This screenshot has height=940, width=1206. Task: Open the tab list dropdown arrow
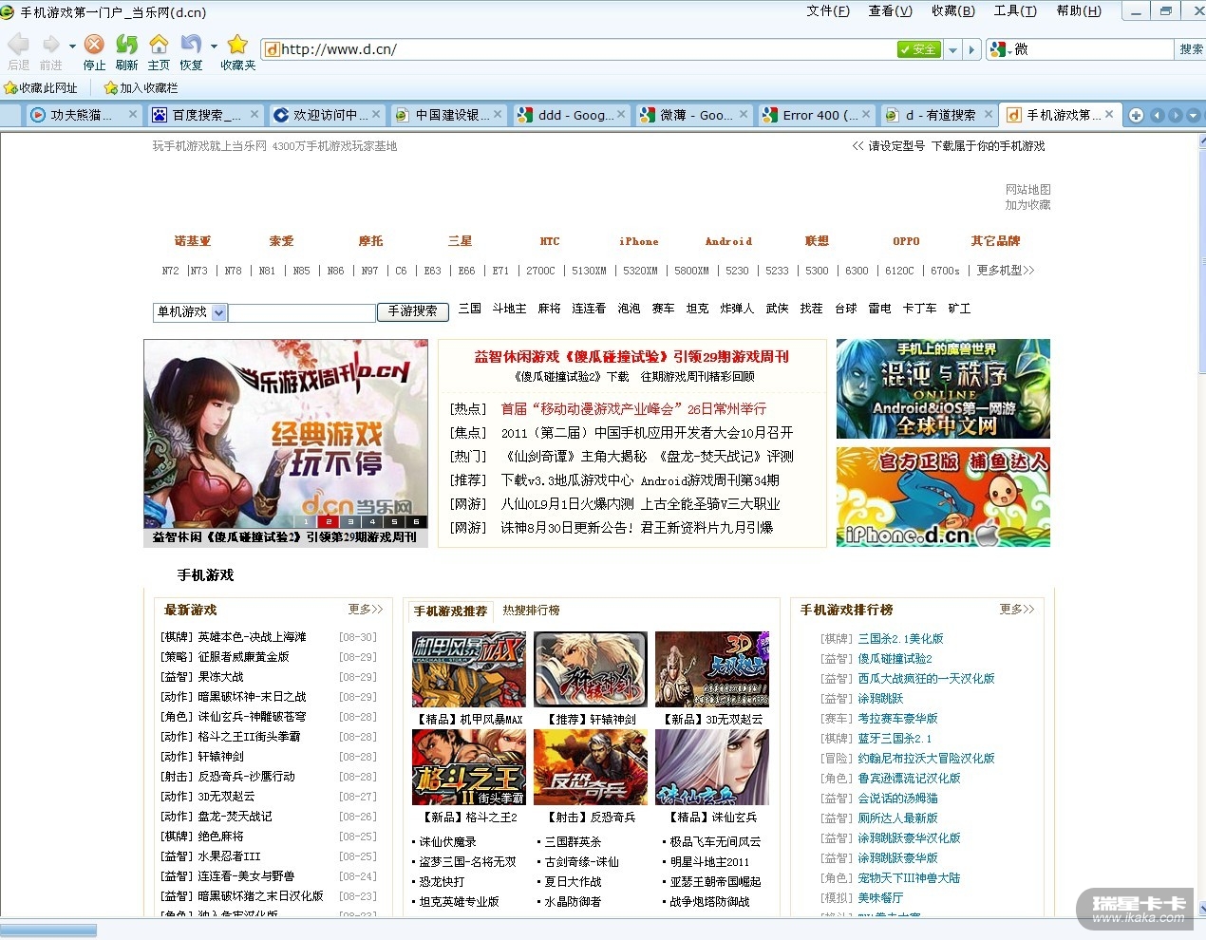click(1195, 115)
